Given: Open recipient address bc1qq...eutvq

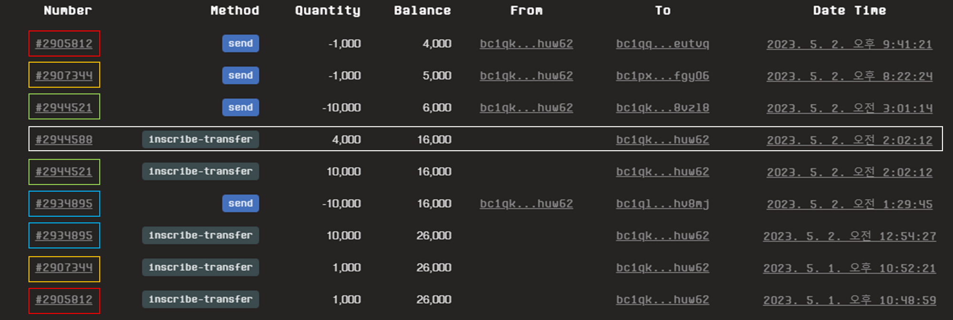Looking at the screenshot, I should [x=662, y=44].
